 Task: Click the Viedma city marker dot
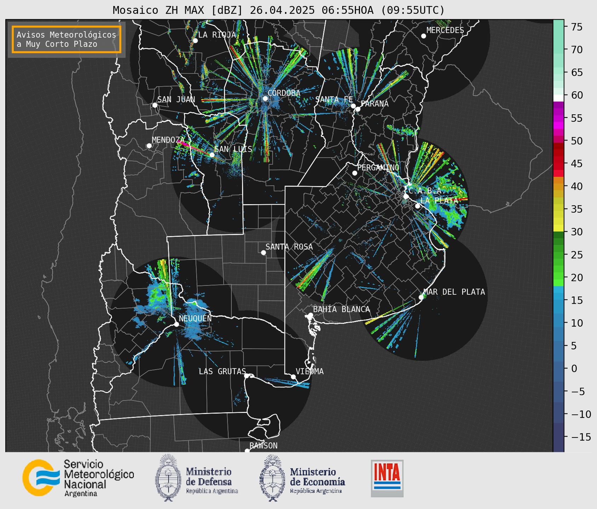pos(293,377)
